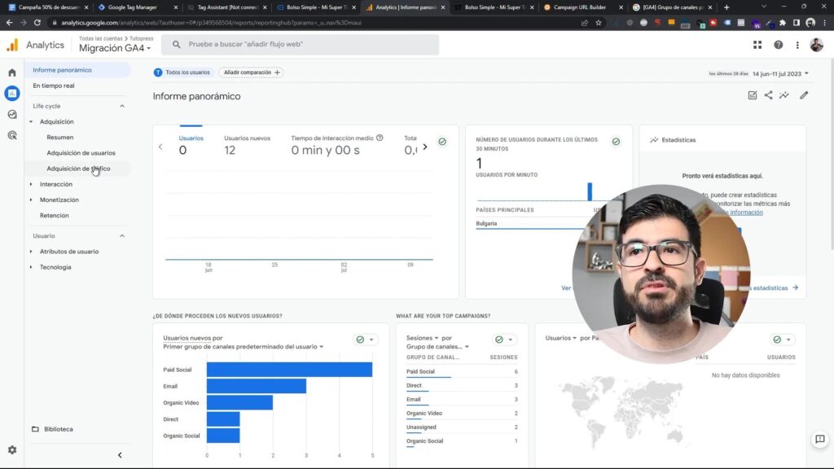The height and width of the screenshot is (469, 834).
Task: Click the browser back arrow
Action: tap(9, 23)
